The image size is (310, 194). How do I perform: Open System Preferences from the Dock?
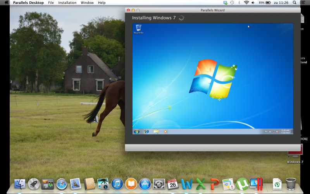pyautogui.click(x=159, y=184)
